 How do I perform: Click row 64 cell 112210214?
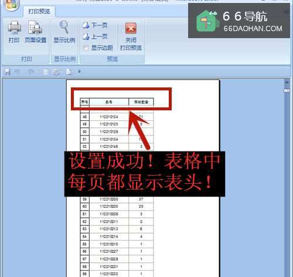coord(109,237)
